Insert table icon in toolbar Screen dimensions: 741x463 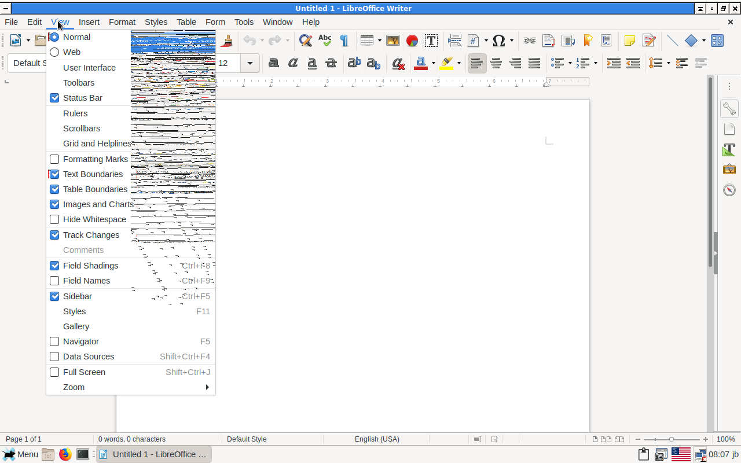click(366, 41)
